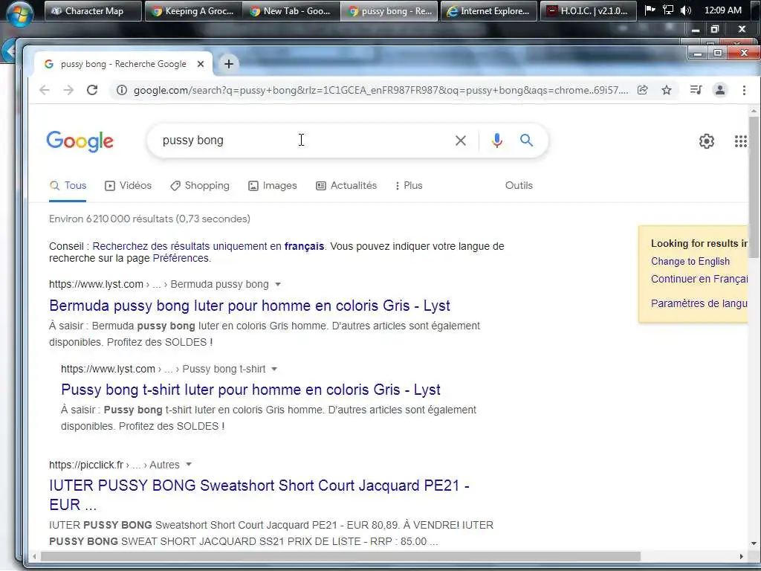Click the vertical scrollbar down arrow
The image size is (761, 571).
754,543
